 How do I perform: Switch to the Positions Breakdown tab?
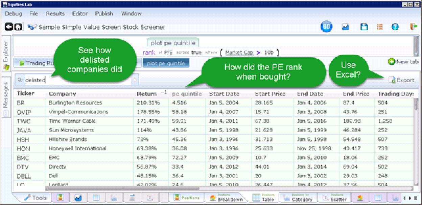226,198
